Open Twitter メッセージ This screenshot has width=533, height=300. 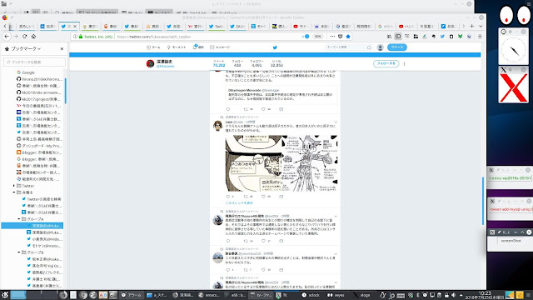(x=220, y=47)
